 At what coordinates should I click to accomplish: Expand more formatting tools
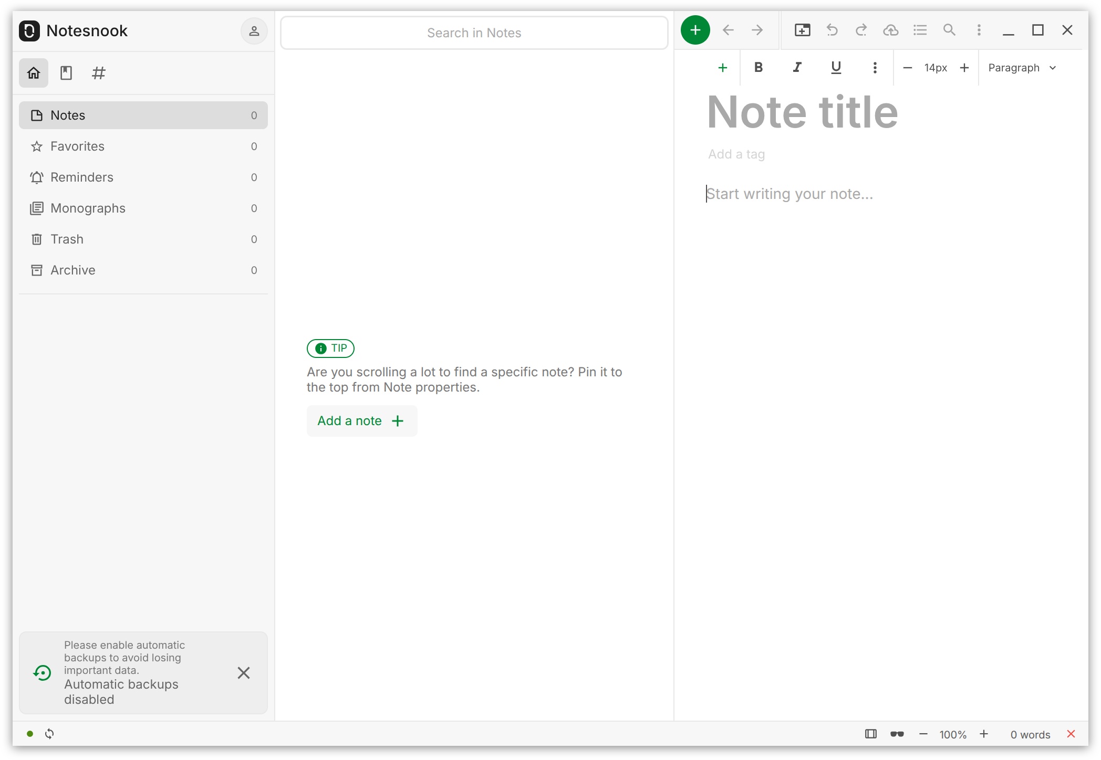(x=875, y=68)
